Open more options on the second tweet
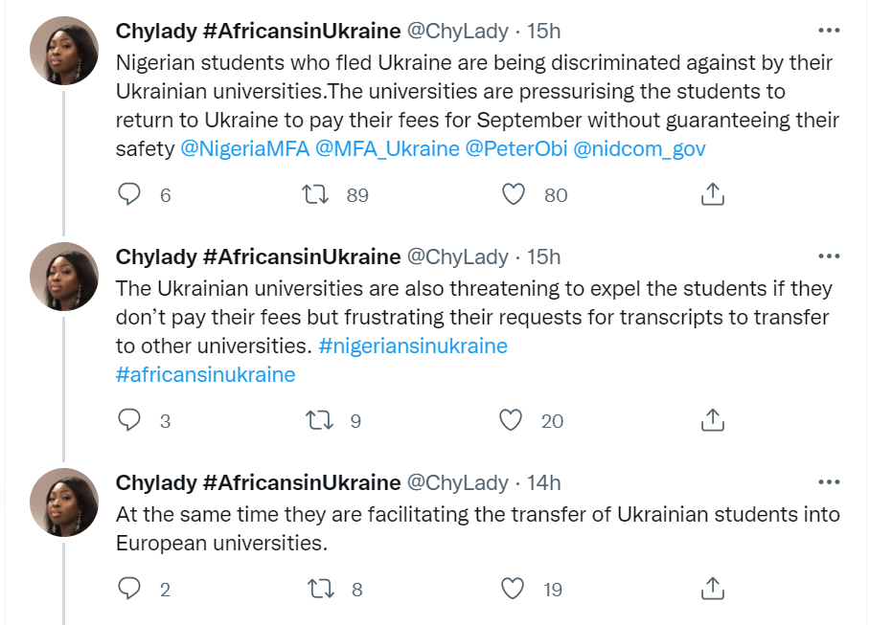The height and width of the screenshot is (625, 870). (x=828, y=257)
